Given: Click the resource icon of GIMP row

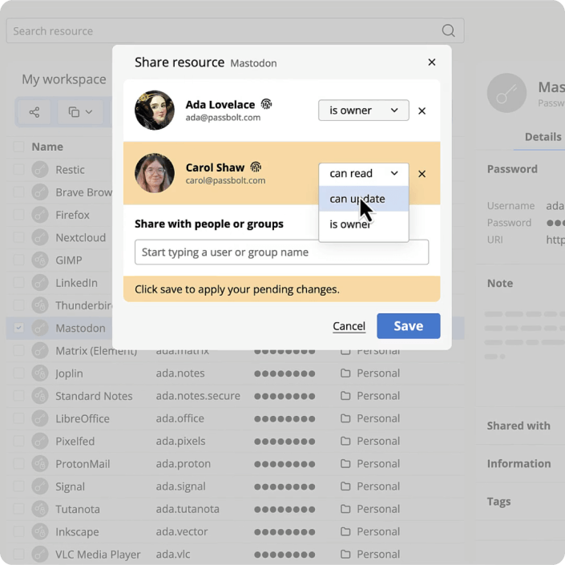Looking at the screenshot, I should 40,260.
